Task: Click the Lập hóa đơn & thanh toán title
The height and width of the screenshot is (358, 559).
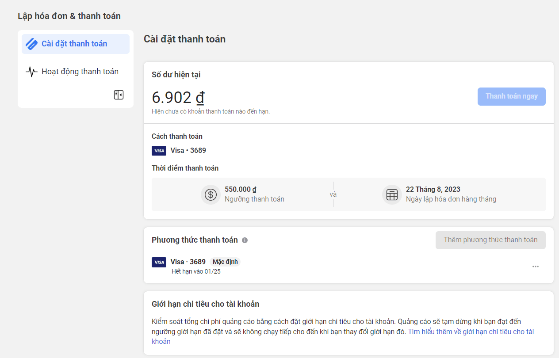Action: pos(69,16)
